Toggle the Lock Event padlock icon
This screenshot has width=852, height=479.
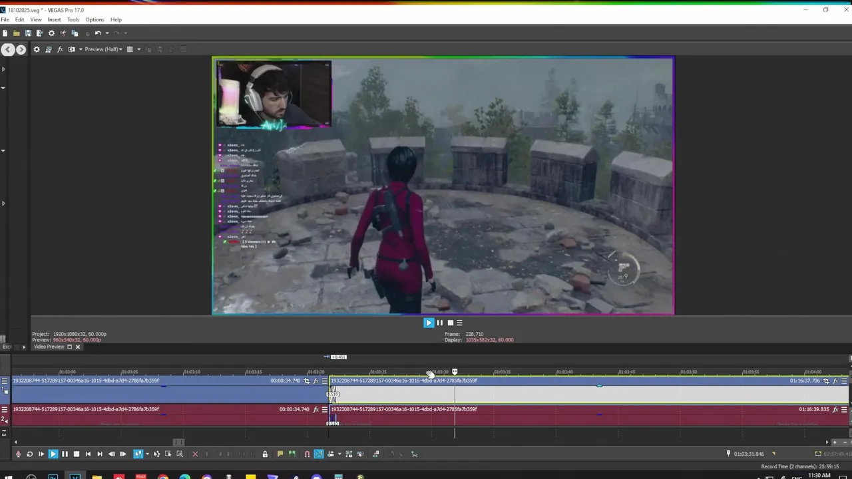click(265, 454)
